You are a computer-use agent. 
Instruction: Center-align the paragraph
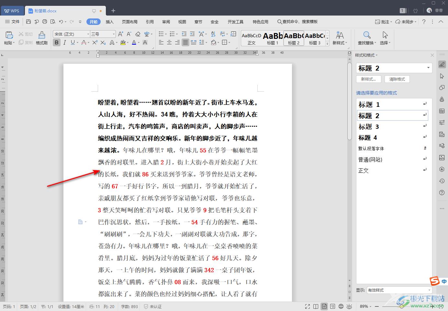coord(169,42)
